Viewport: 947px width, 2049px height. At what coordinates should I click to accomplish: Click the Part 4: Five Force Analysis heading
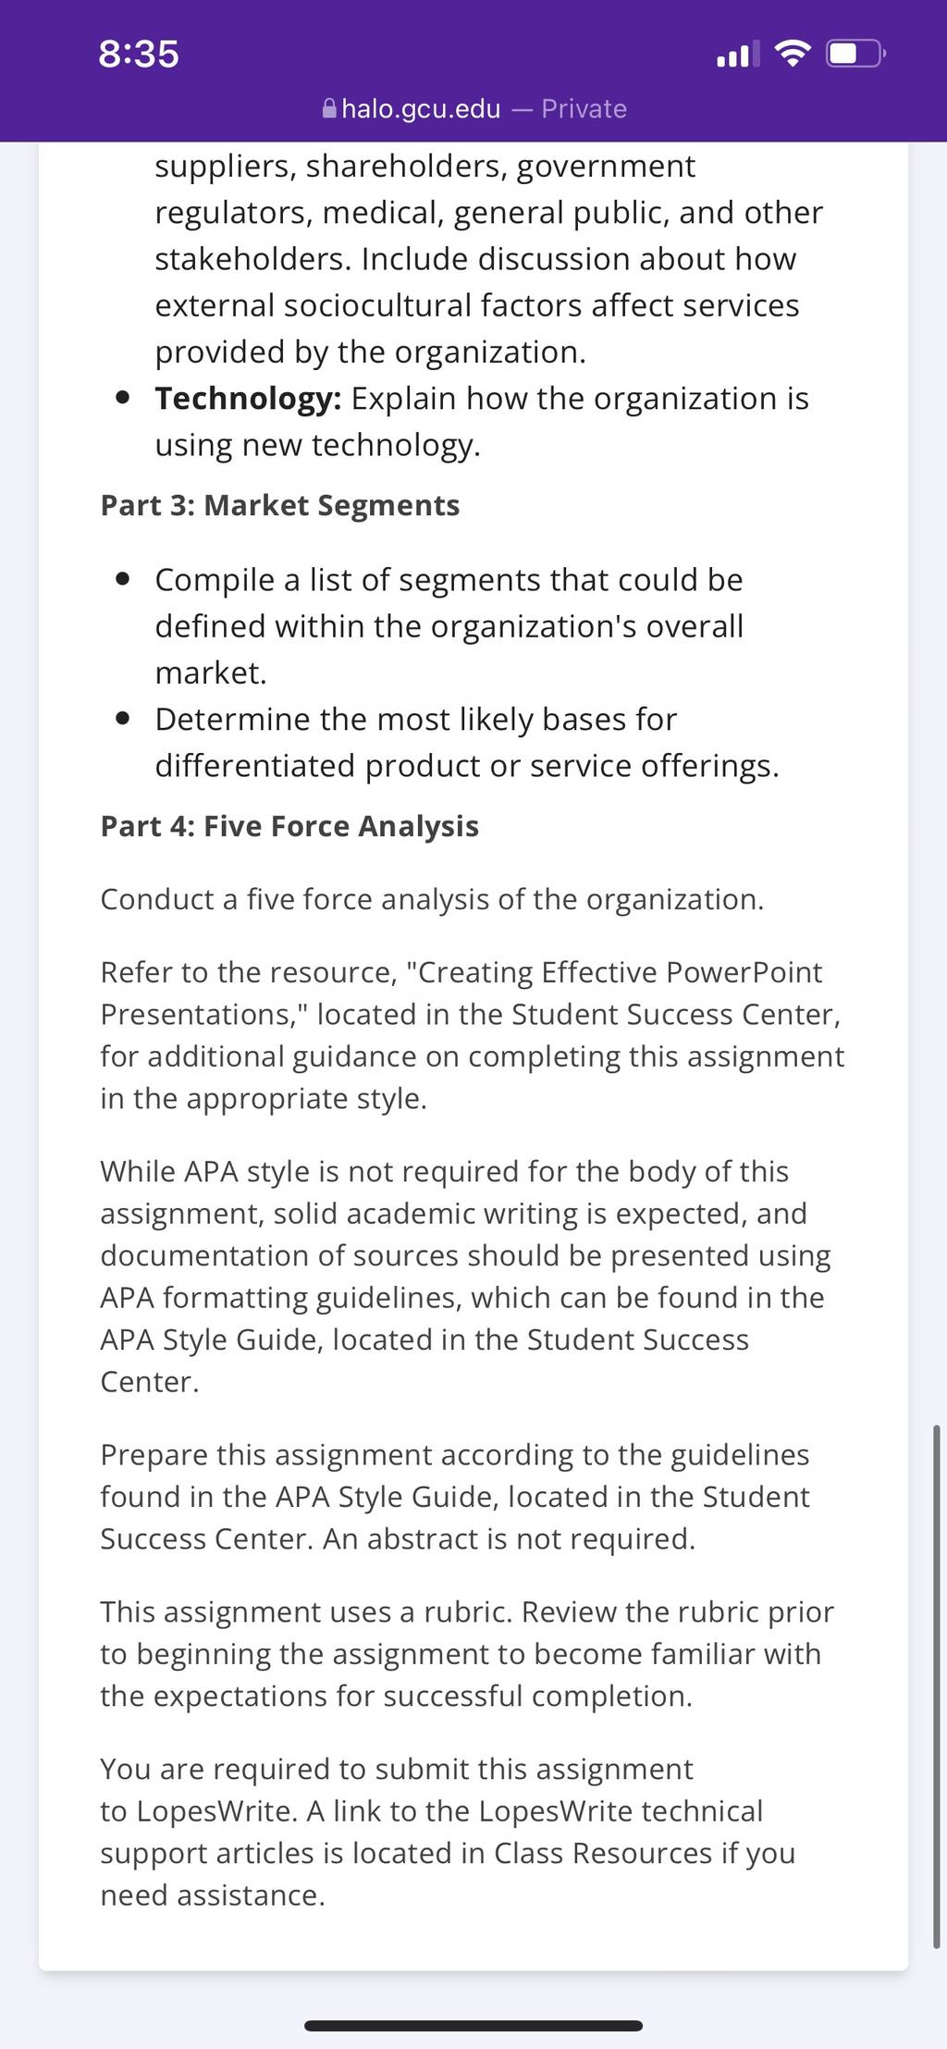(289, 826)
